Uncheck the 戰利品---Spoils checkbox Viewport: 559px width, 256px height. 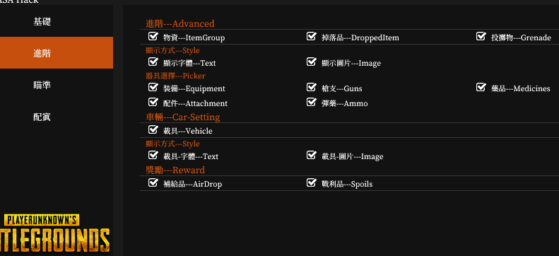[311, 183]
